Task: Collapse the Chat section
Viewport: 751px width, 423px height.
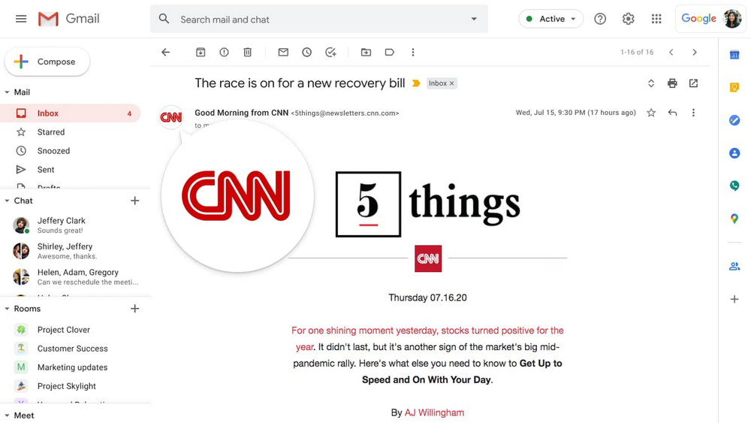Action: click(x=7, y=201)
